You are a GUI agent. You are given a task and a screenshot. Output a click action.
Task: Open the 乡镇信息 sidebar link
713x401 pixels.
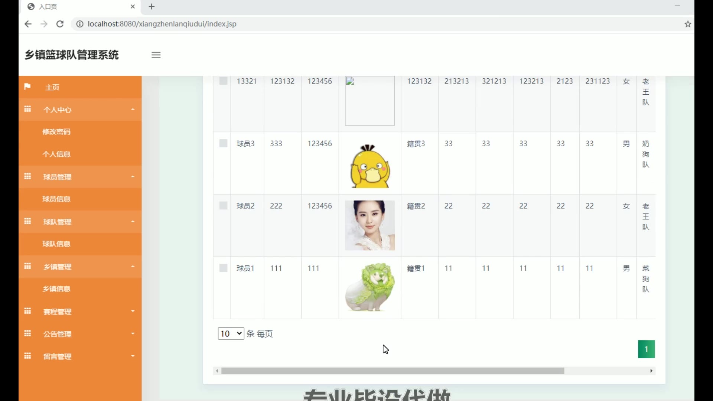coord(56,289)
